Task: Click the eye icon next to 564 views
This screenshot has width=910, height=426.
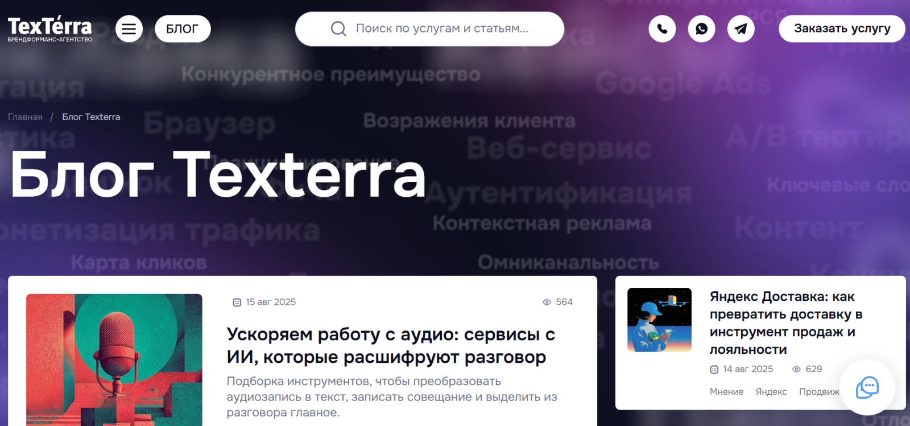Action: (x=547, y=302)
